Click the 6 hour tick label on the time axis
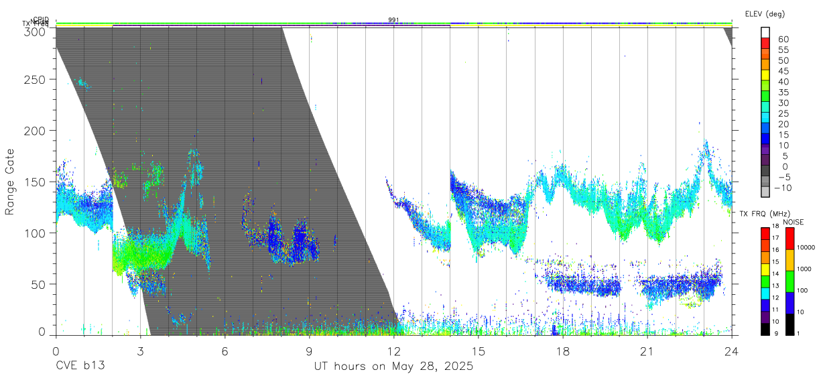 [225, 351]
